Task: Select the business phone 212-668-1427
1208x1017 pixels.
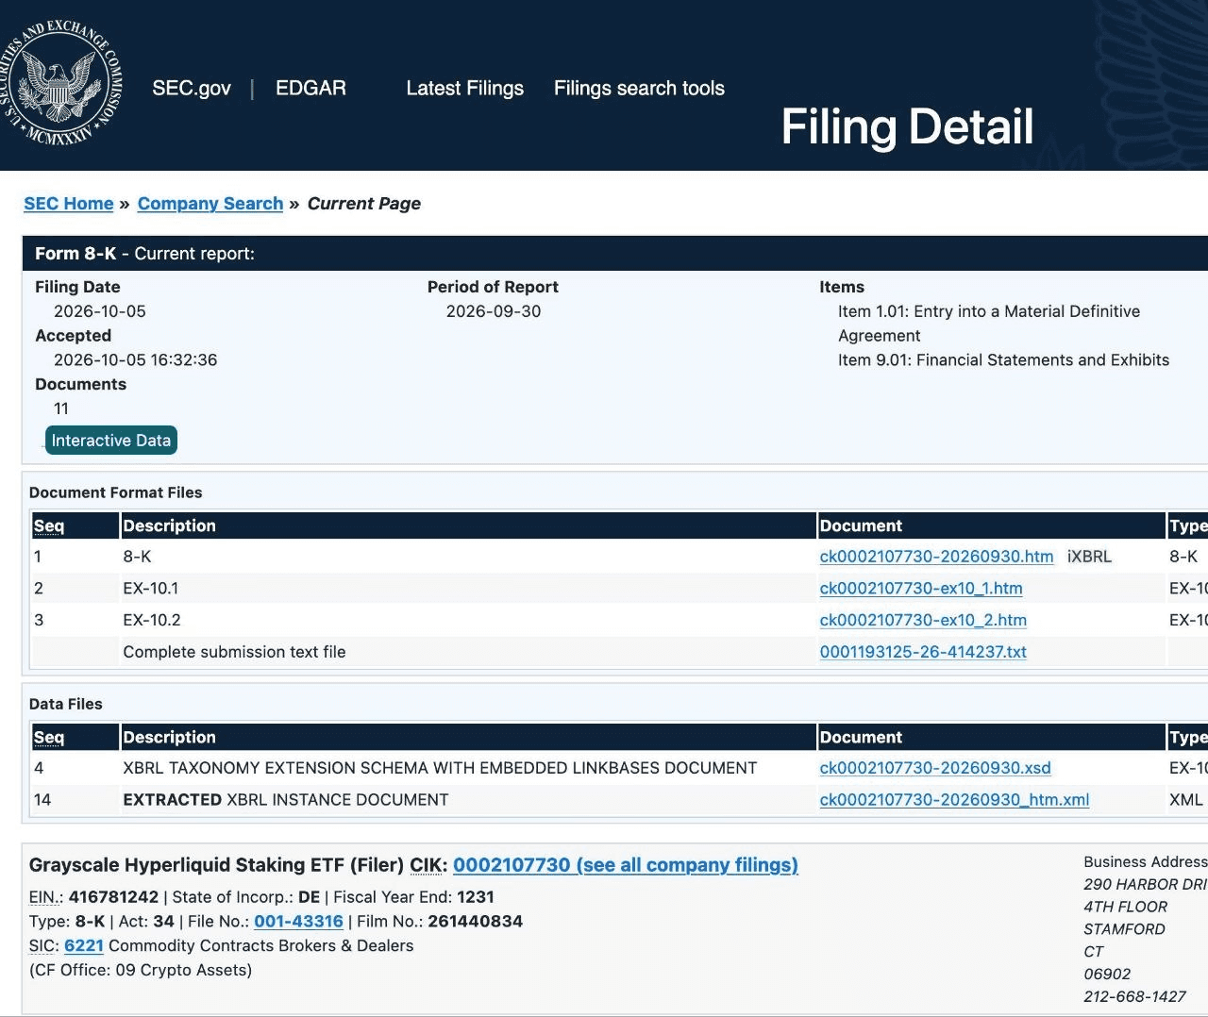Action: click(x=1134, y=997)
